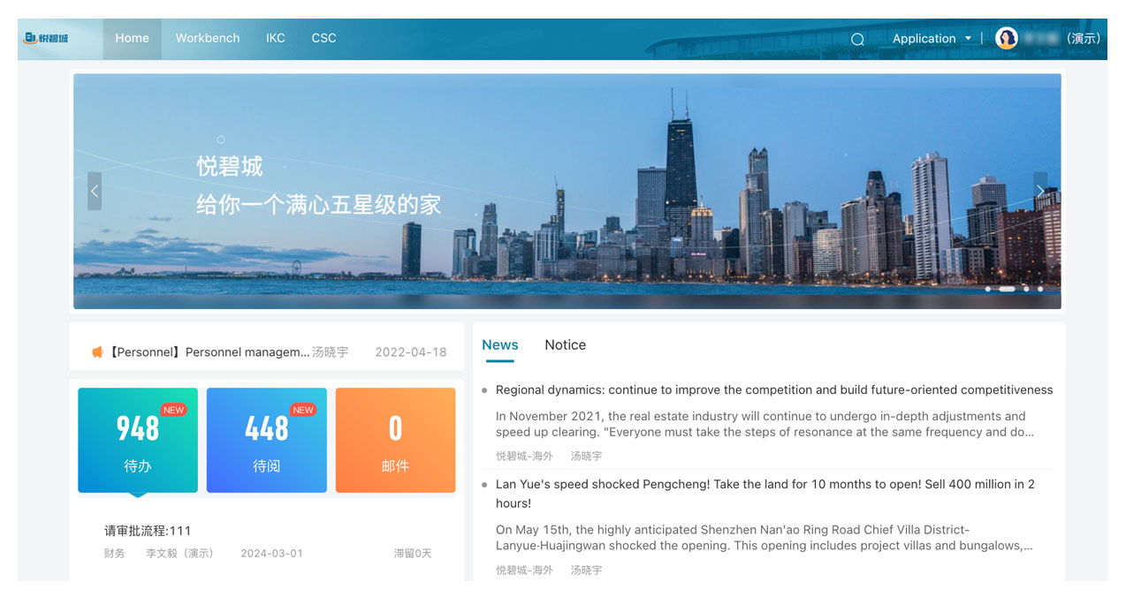Open the orange 邮件 mail card
The image size is (1126, 597).
395,441
